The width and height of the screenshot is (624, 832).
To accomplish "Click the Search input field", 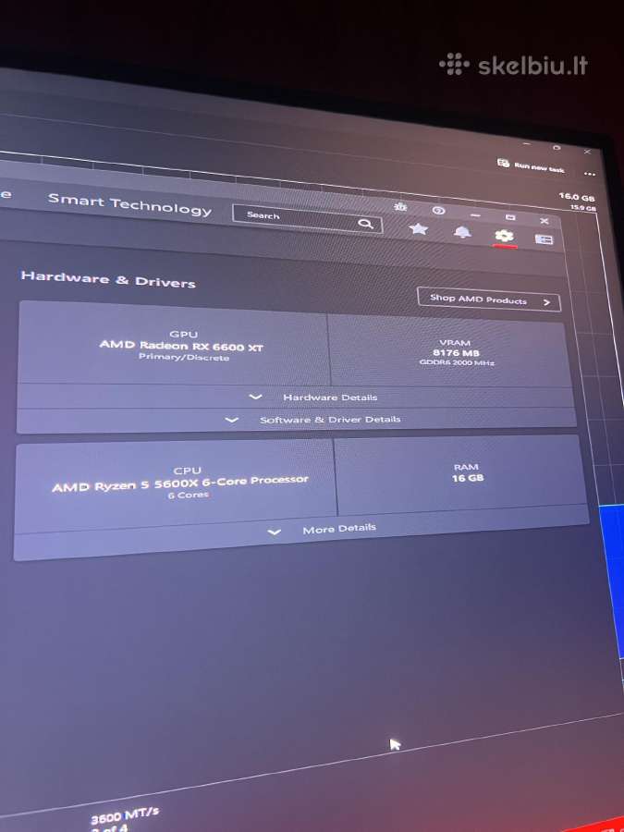I will [307, 218].
